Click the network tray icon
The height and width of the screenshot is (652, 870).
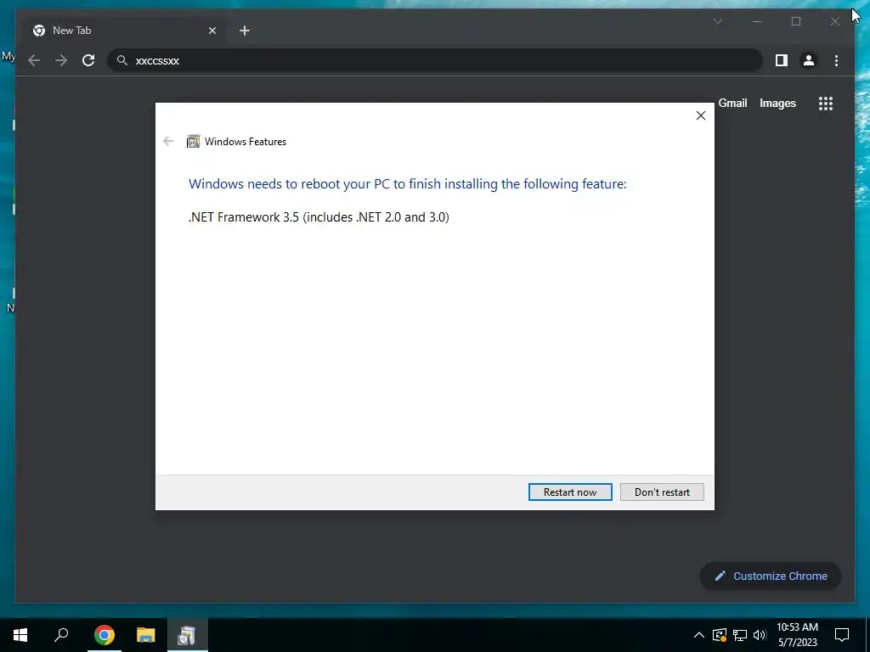740,635
